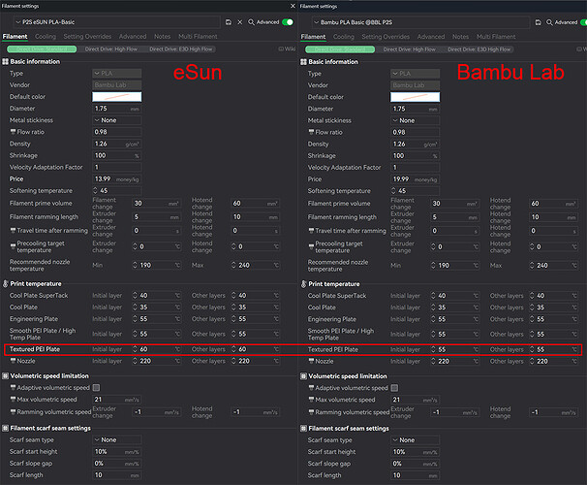The height and width of the screenshot is (485, 587).
Task: Edit Textured PEI Plate other layers 55 in Bambu
Action: [554, 349]
